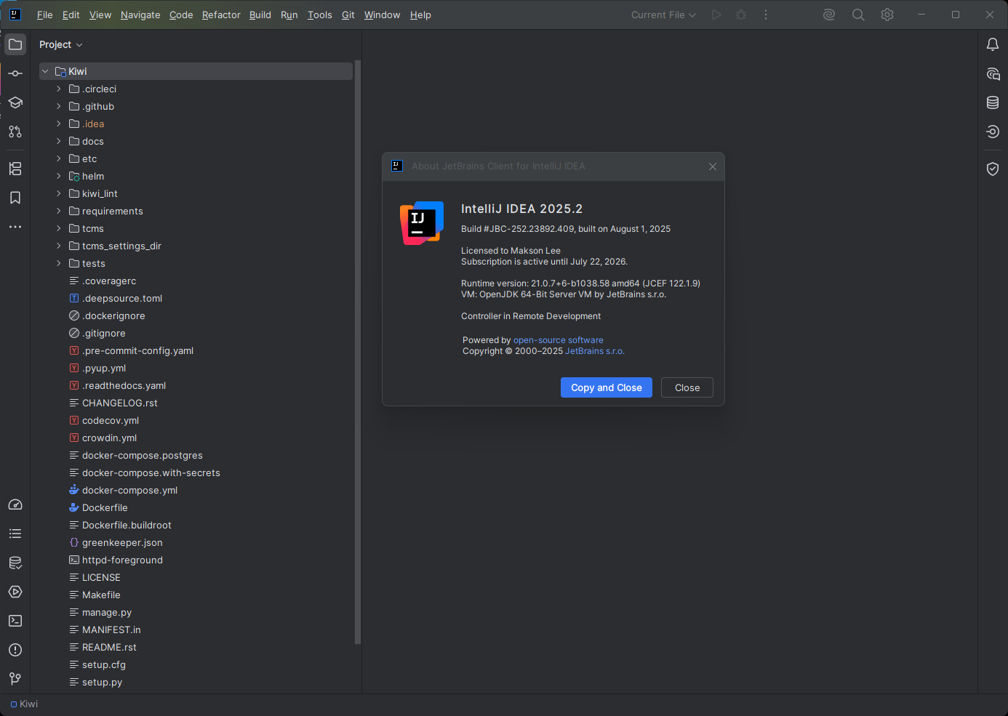This screenshot has height=716, width=1008.
Task: Open the Notifications bell
Action: (993, 44)
